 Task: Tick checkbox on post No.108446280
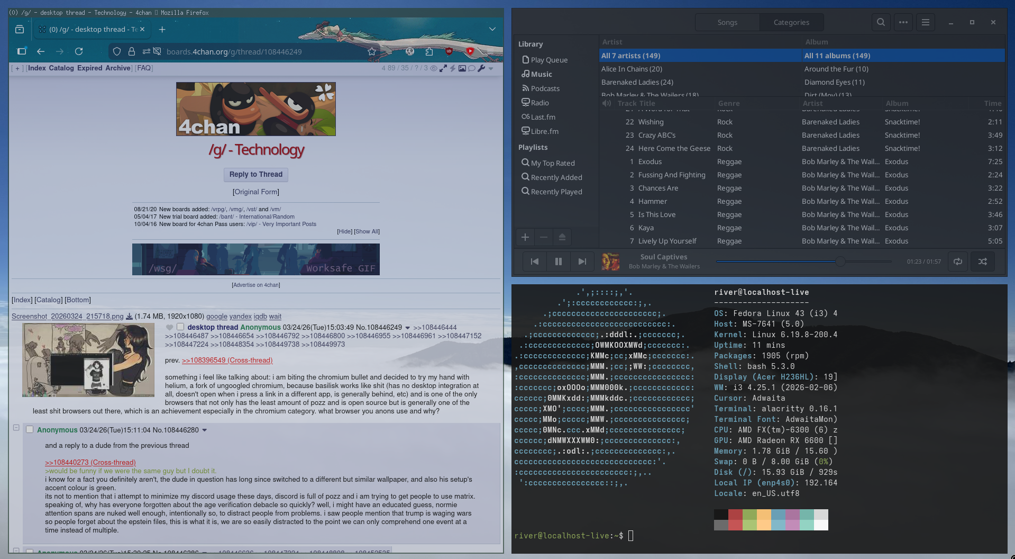(30, 430)
